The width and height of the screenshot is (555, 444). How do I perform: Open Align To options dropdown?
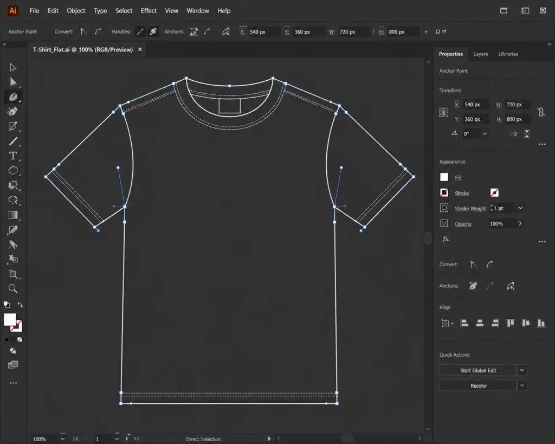click(x=447, y=323)
